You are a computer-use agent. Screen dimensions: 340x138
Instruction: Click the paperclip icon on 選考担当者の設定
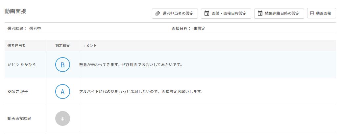point(158,13)
